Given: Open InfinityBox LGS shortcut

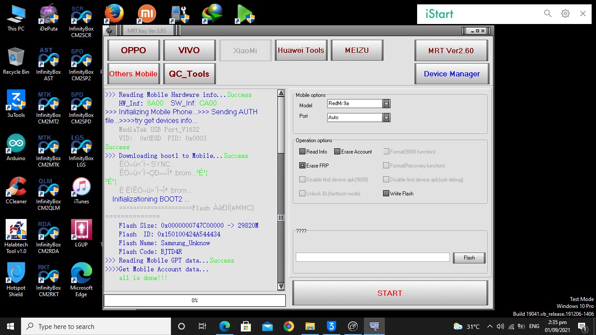Looking at the screenshot, I should [81, 150].
